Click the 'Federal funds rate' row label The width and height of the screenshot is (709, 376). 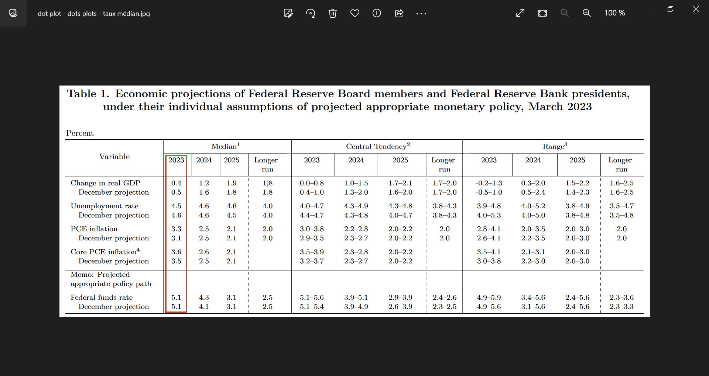click(x=102, y=297)
